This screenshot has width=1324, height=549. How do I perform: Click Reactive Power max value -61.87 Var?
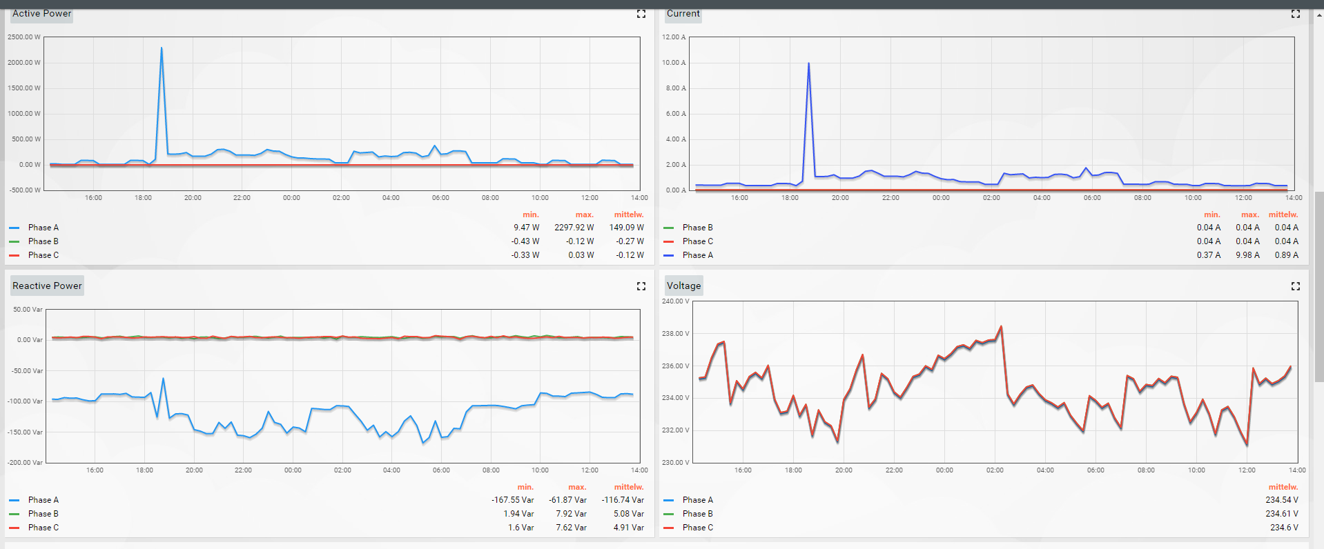[x=568, y=500]
